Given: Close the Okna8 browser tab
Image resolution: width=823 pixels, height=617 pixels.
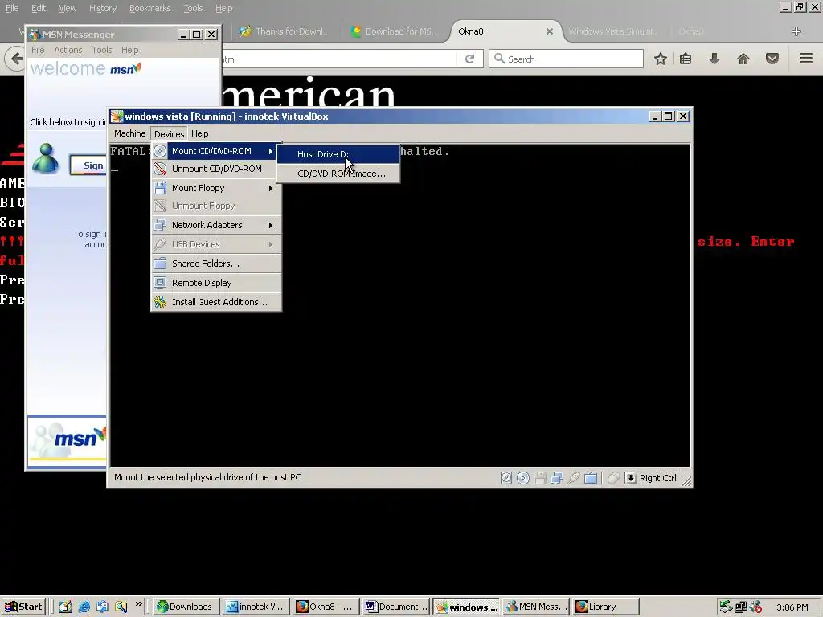Looking at the screenshot, I should [x=550, y=31].
